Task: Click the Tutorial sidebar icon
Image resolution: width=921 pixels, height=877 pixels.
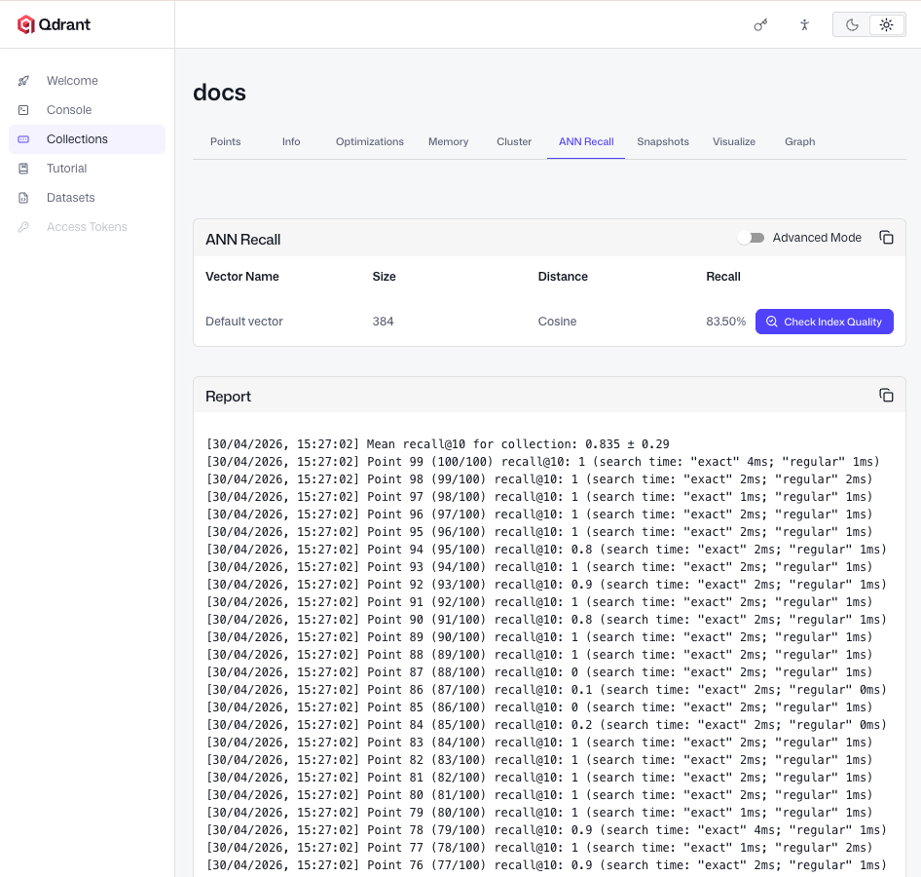Action: [23, 169]
